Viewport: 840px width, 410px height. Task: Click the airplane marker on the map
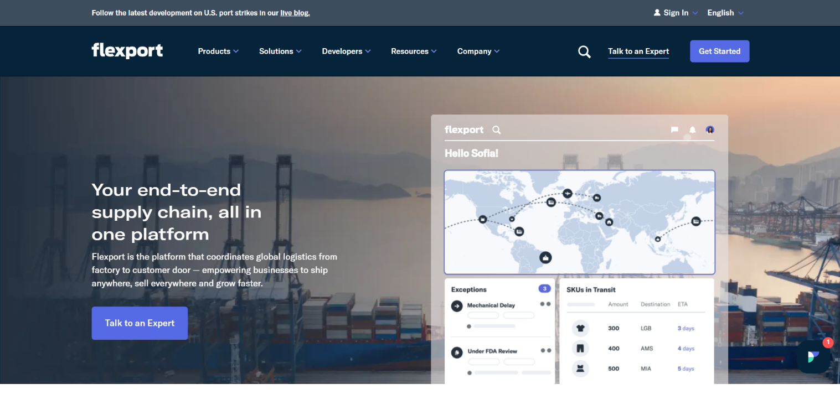click(568, 193)
